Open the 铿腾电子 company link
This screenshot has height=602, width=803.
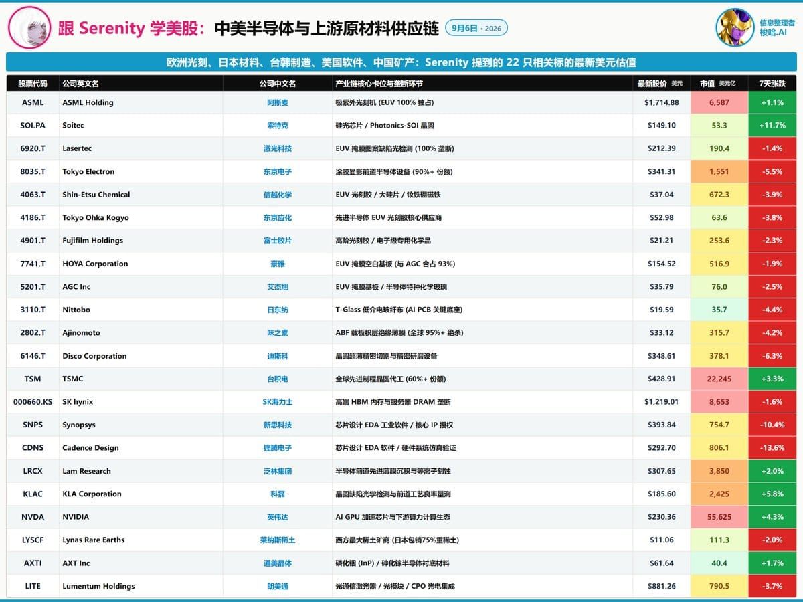(x=278, y=448)
